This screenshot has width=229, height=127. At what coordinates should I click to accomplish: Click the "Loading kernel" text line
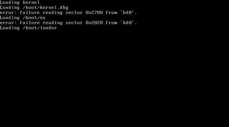click(x=20, y=3)
